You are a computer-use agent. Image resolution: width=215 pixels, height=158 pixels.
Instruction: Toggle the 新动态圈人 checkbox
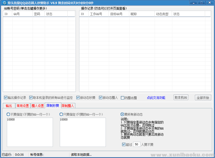point(101,98)
